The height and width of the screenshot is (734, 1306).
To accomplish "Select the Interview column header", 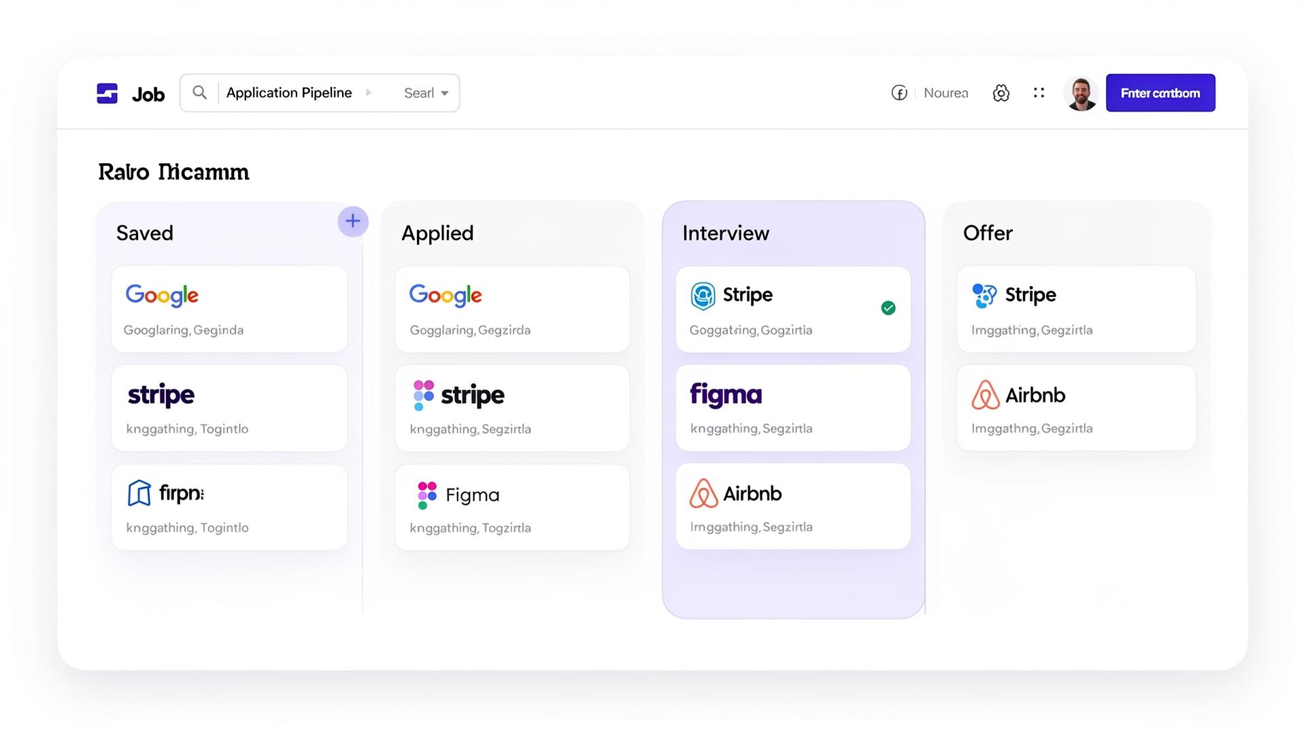I will pyautogui.click(x=726, y=233).
